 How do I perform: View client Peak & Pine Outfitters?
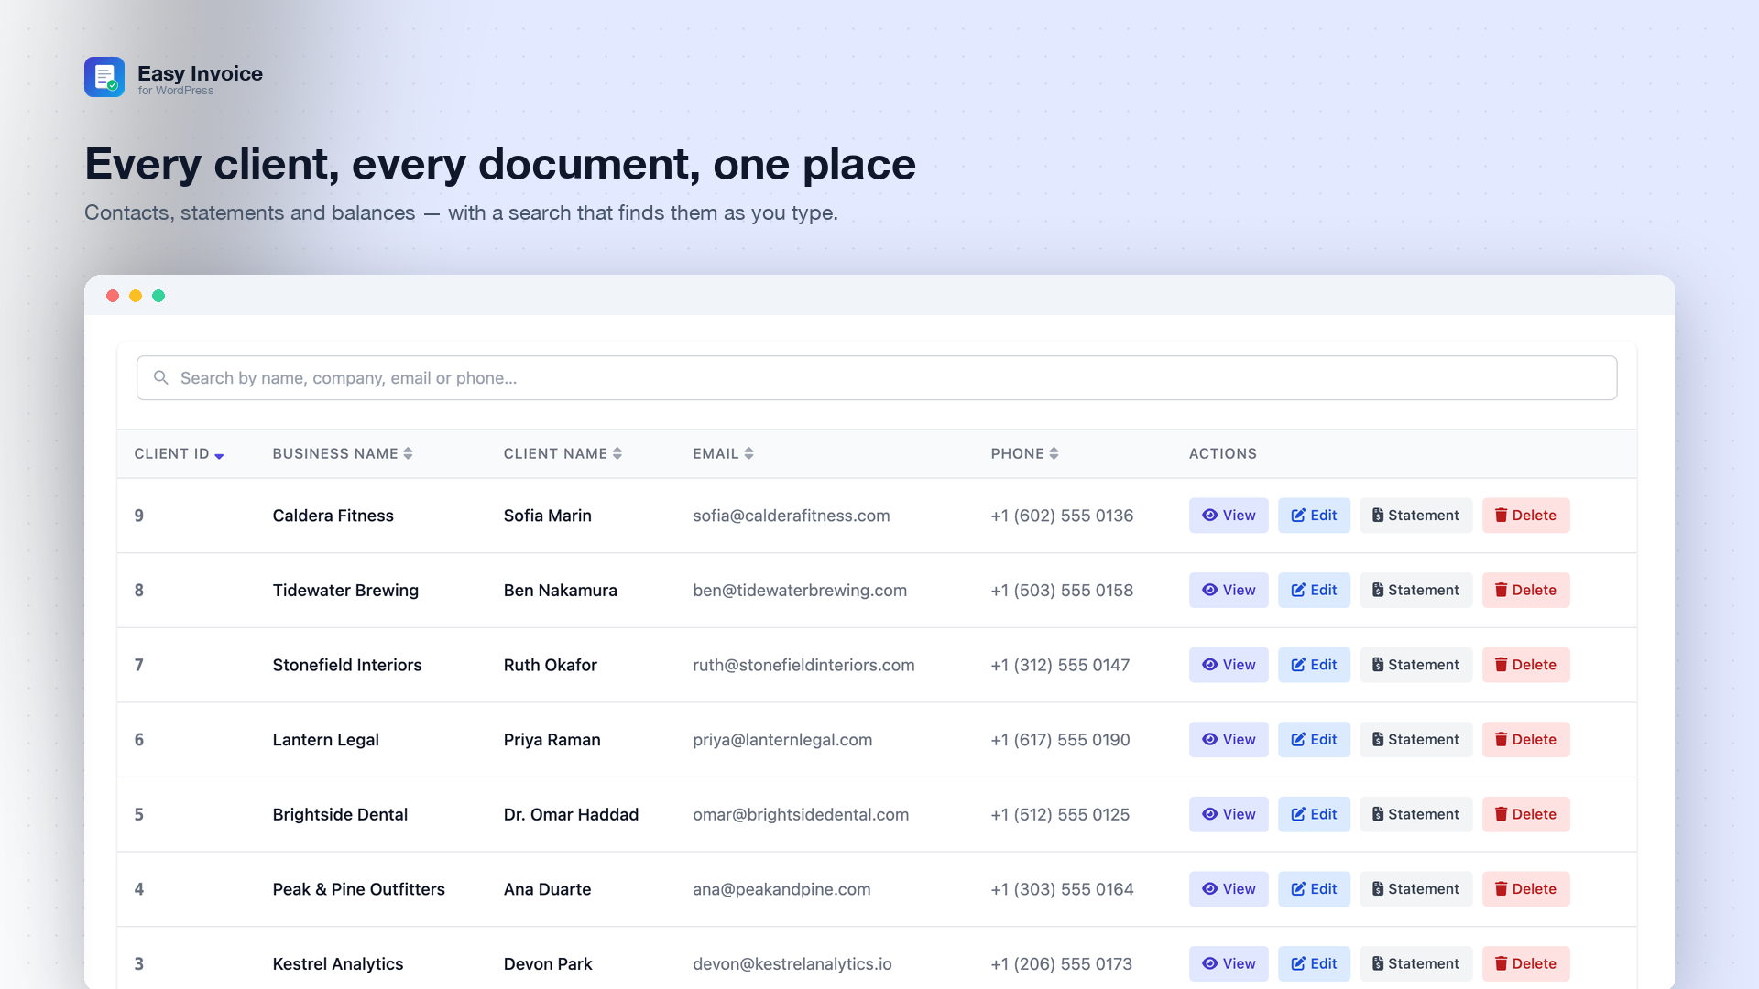1229,889
